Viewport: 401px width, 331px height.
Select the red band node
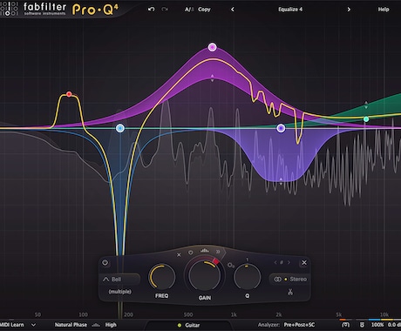coord(69,94)
